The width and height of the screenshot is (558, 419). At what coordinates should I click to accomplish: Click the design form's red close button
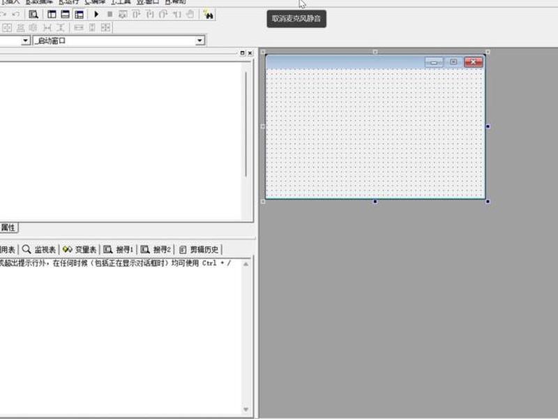click(x=474, y=62)
